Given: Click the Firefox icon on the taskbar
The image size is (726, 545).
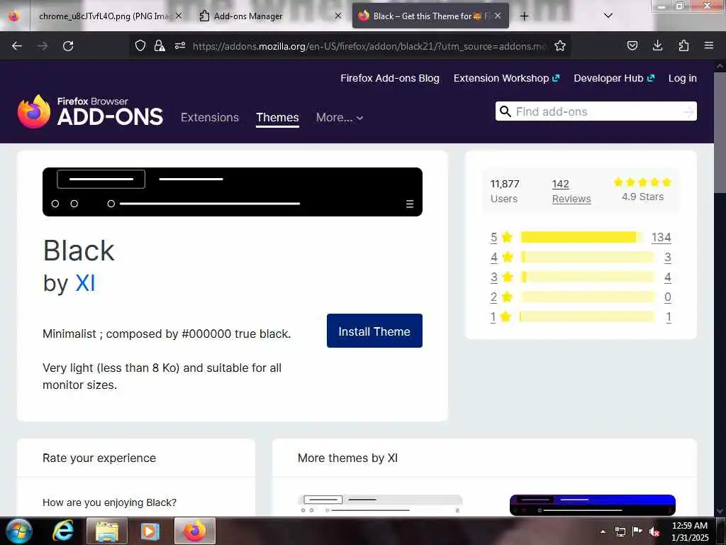Looking at the screenshot, I should 195,531.
